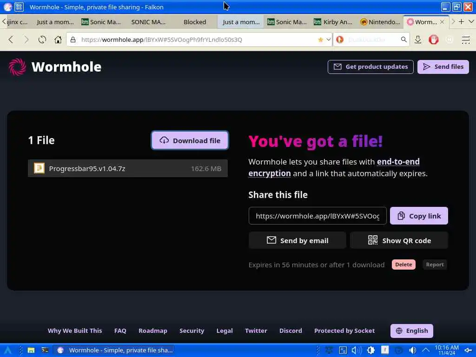Image resolution: width=476 pixels, height=357 pixels.
Task: Open the Security footer link
Action: (192, 331)
